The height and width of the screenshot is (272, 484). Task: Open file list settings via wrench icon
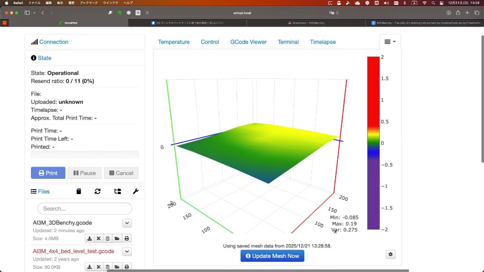pos(135,191)
